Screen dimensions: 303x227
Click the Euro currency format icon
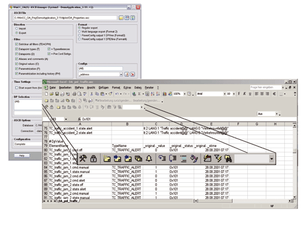pos(275,94)
